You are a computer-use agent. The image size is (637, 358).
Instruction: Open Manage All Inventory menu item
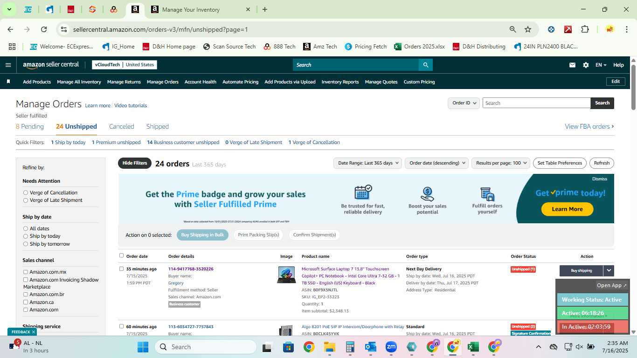coord(79,82)
